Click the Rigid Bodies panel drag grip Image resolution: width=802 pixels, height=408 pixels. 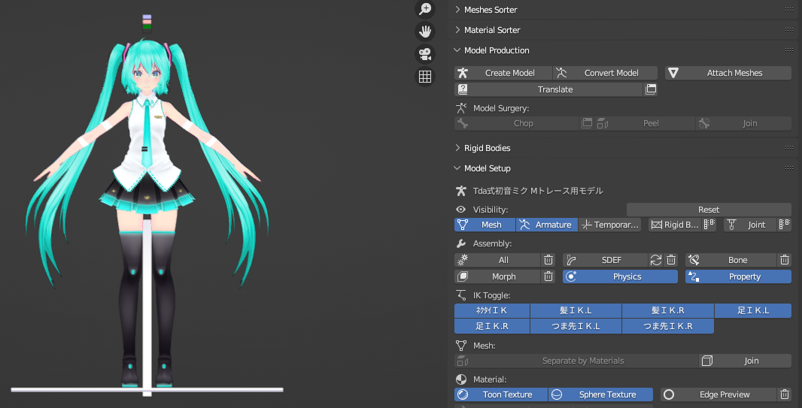(x=788, y=147)
